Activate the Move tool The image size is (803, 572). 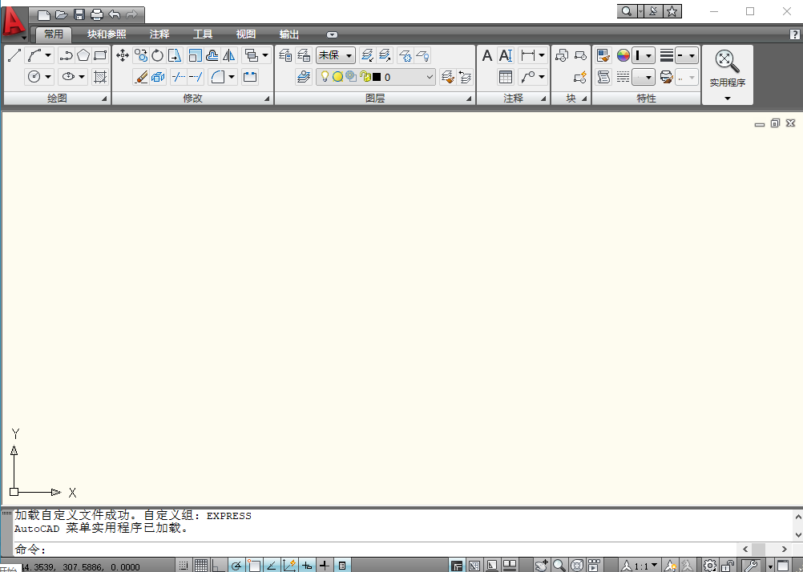pyautogui.click(x=123, y=54)
